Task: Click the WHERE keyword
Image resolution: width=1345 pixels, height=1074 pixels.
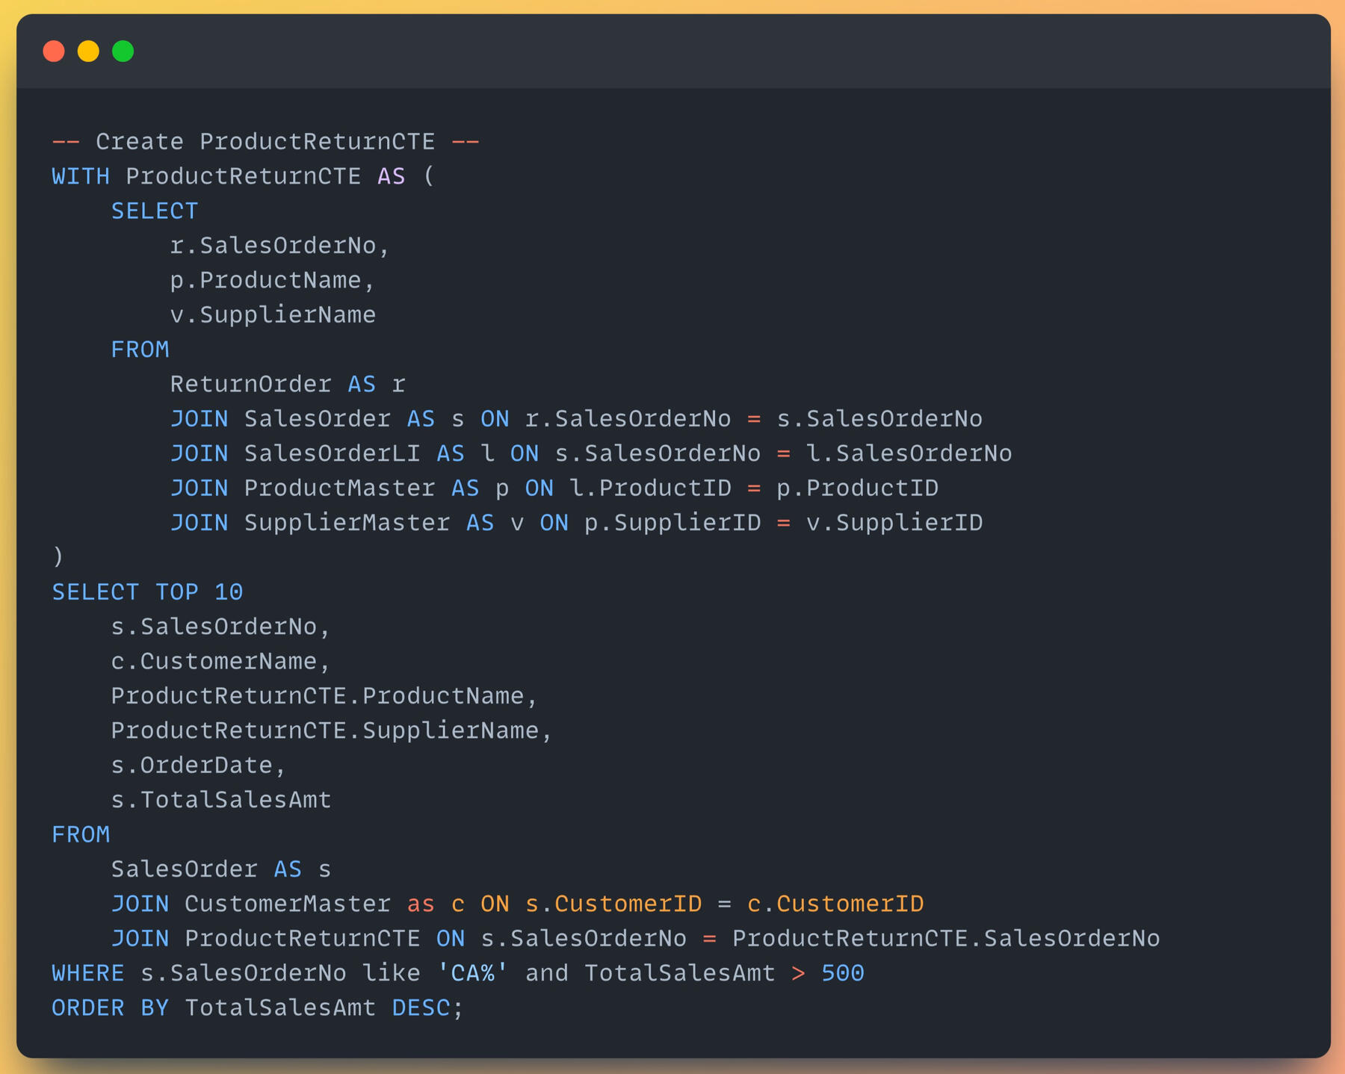Action: 88,974
